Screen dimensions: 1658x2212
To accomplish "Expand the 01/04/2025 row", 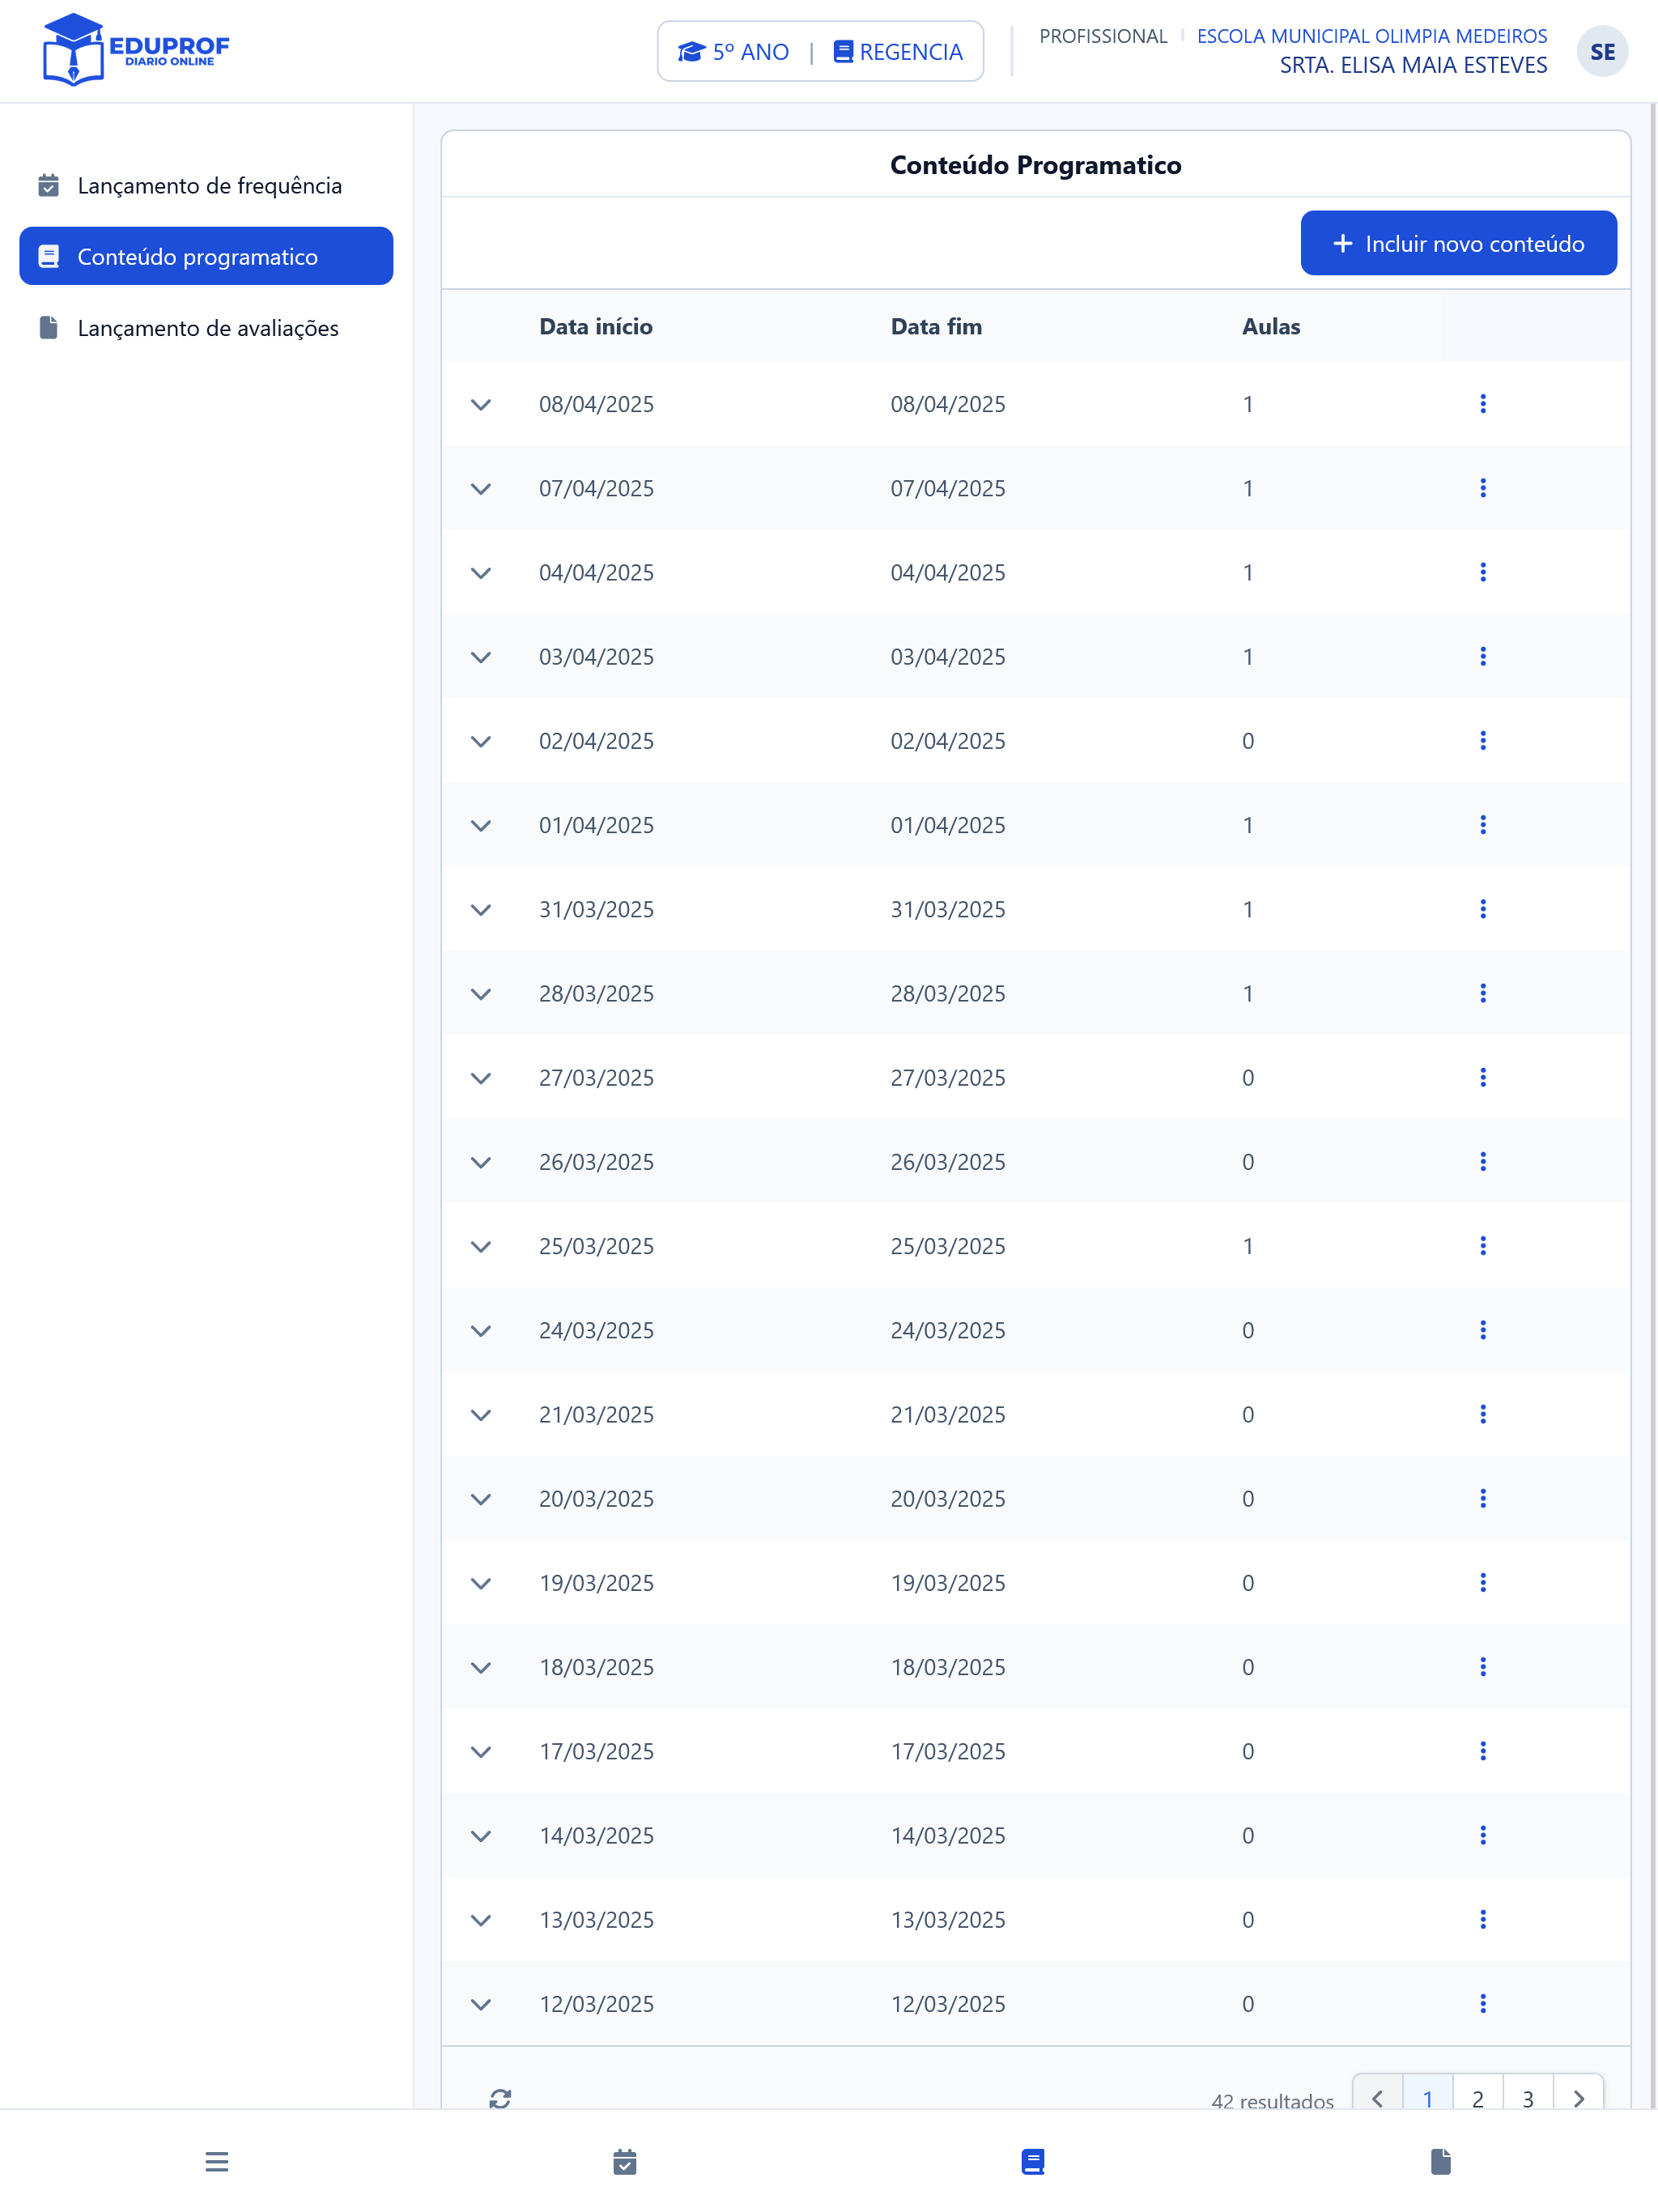I will pos(481,826).
